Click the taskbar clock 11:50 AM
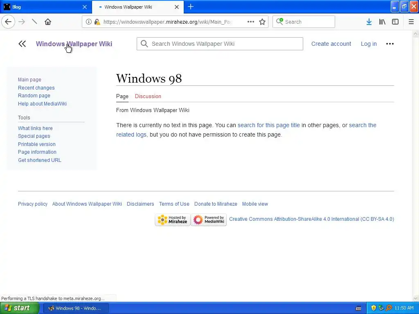This screenshot has width=419, height=314. tap(404, 308)
